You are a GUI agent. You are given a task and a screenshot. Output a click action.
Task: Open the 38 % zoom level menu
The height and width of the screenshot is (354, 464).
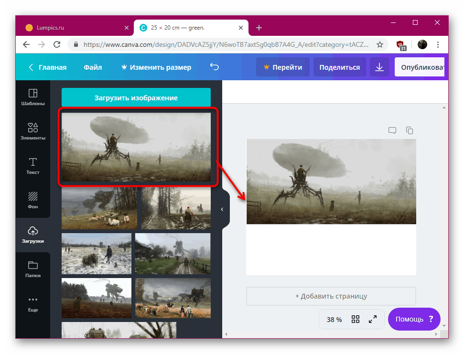[335, 320]
